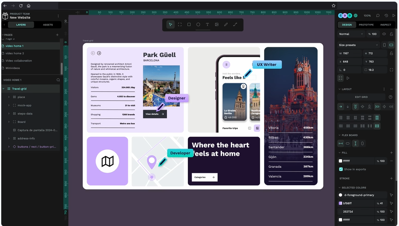Viewport: 399px width, 226px height.
Task: Select the Text tool
Action: pyautogui.click(x=208, y=25)
